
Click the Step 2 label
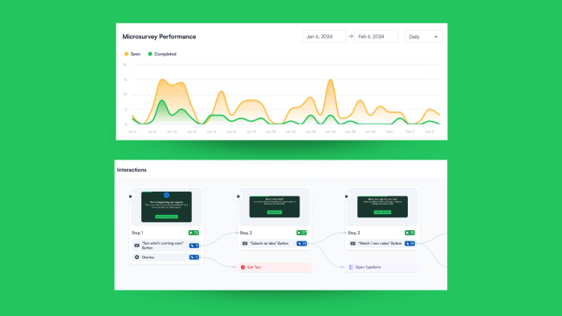246,233
